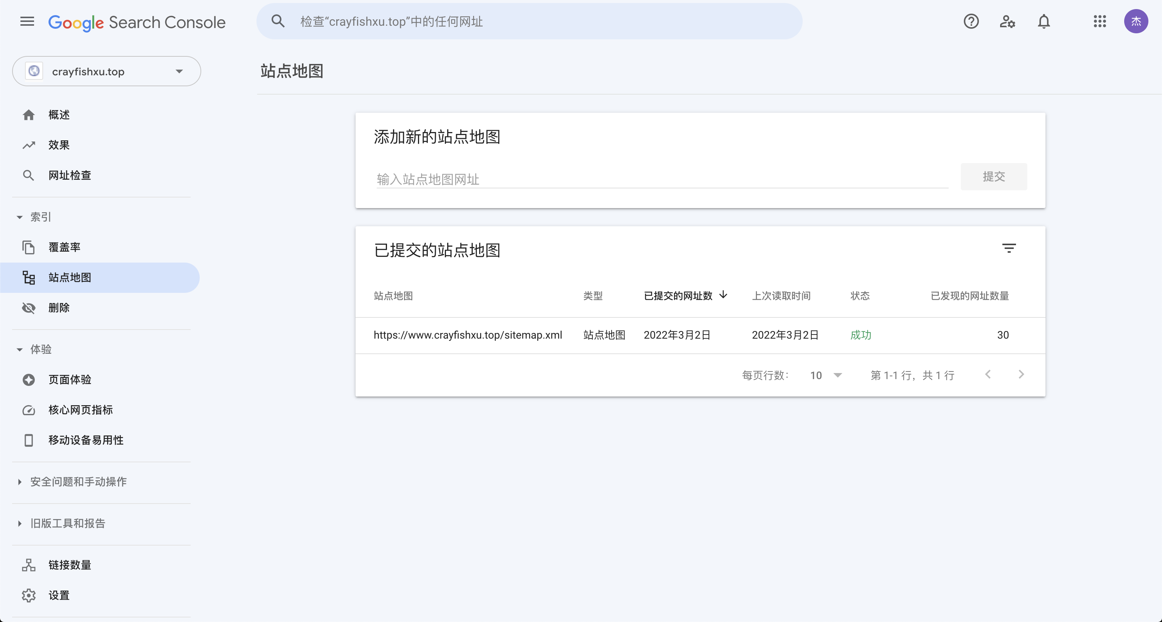Open 覆盖率 report in sidebar
This screenshot has height=622, width=1162.
(x=64, y=247)
